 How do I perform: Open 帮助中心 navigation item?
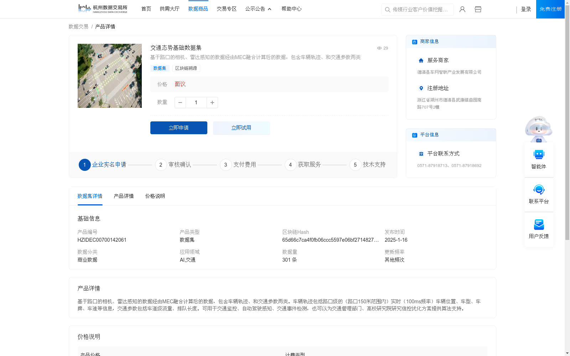[x=291, y=9]
